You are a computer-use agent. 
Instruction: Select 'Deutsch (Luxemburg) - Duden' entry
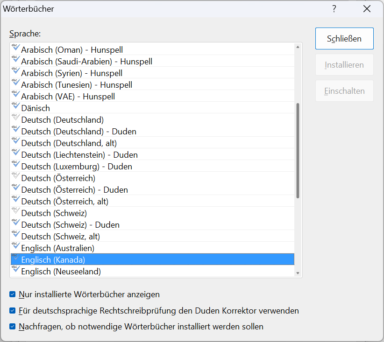point(152,167)
